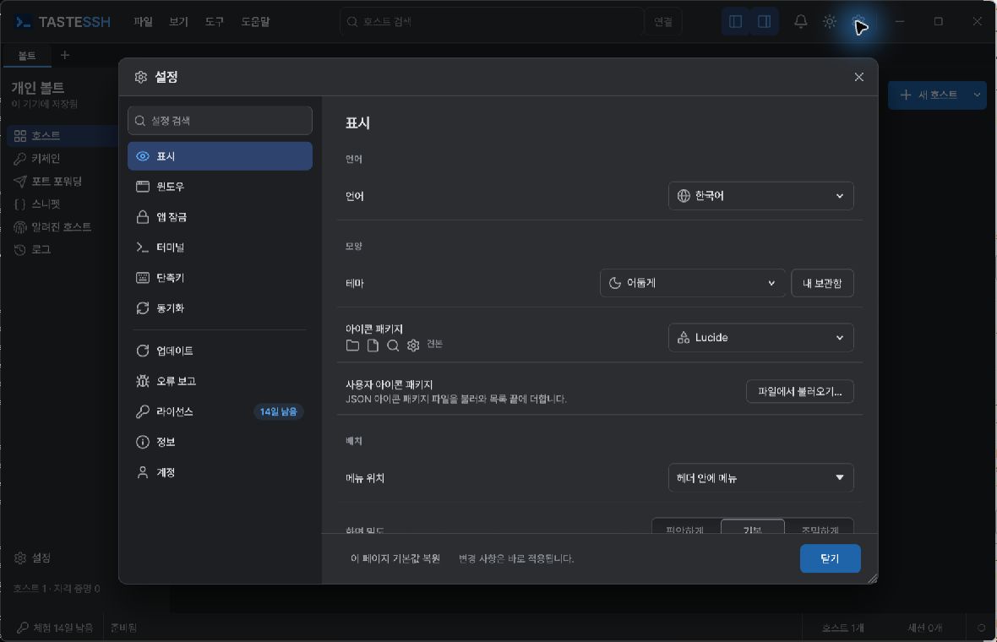The height and width of the screenshot is (642, 997).
Task: Toggle the left sidebar panel icon in header
Action: (x=736, y=22)
